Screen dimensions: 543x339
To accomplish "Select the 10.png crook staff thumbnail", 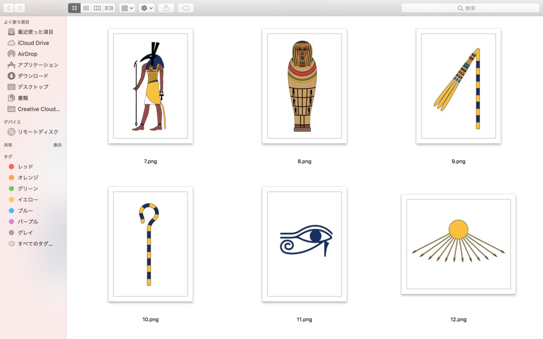I will [151, 244].
